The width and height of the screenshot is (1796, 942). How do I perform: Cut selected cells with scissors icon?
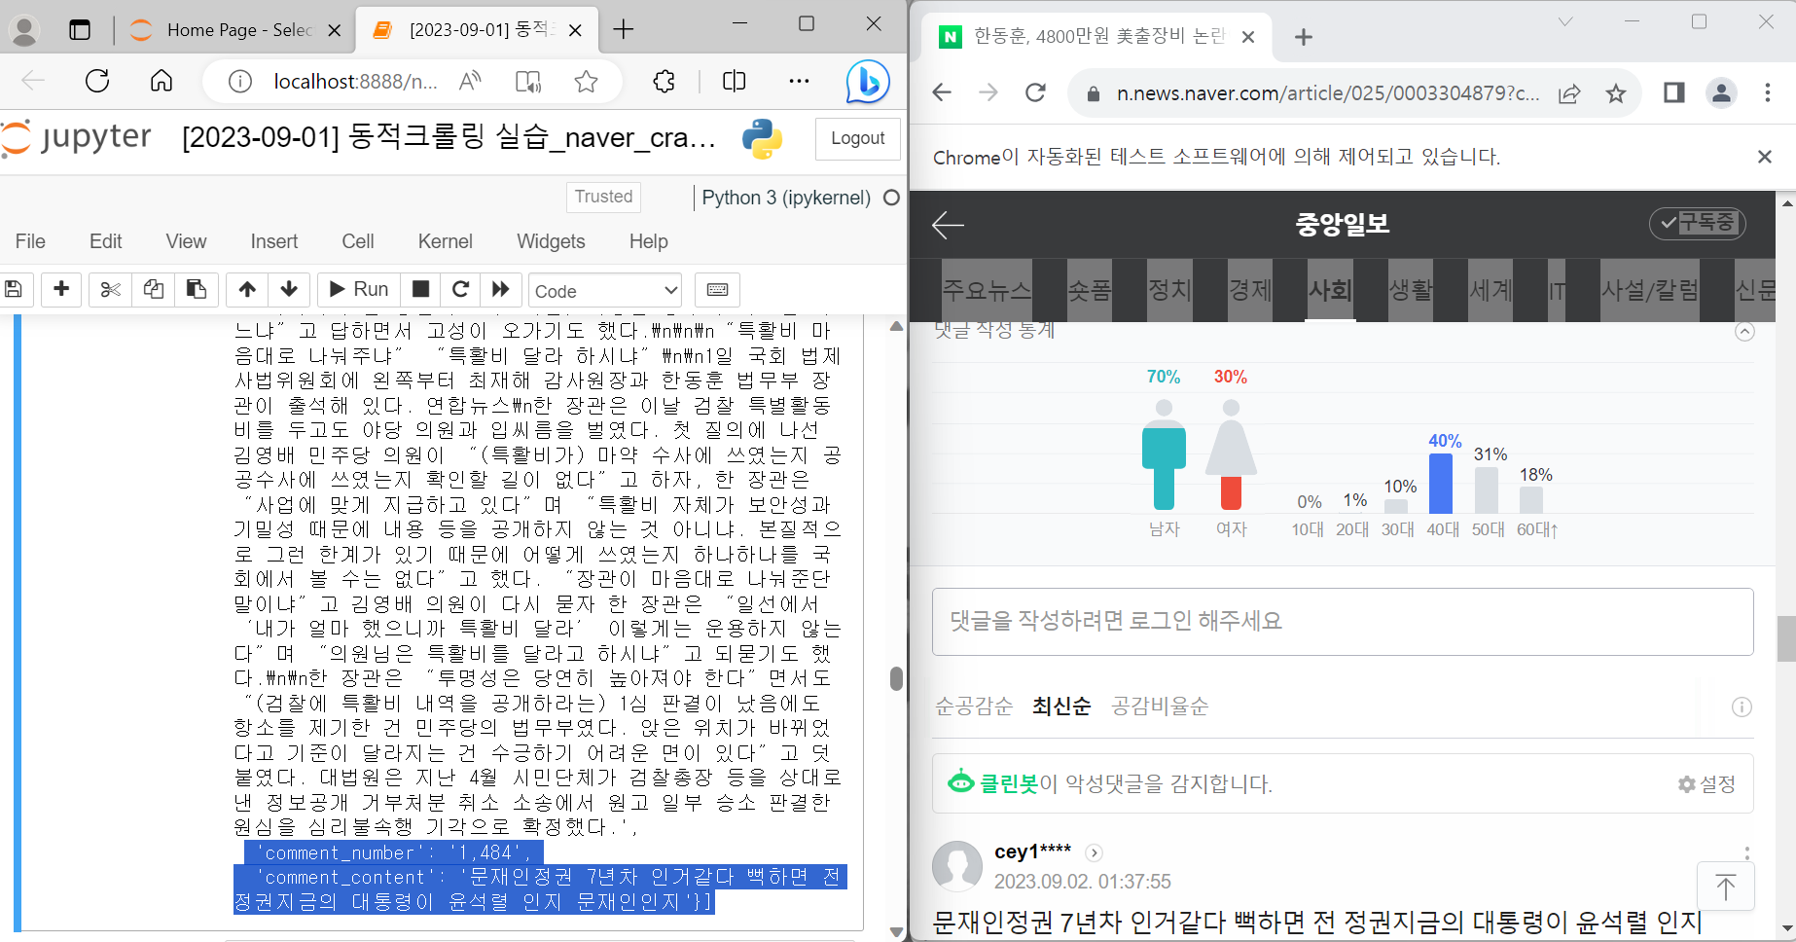pyautogui.click(x=110, y=289)
